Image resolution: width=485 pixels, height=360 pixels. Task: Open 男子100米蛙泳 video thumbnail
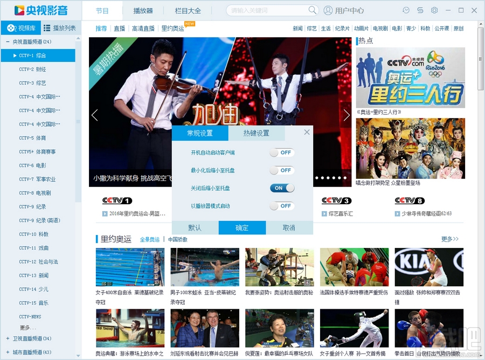205,267
